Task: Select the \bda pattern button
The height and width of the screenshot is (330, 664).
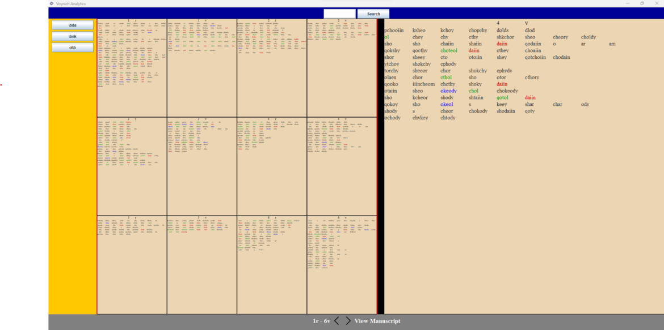Action: (73, 25)
